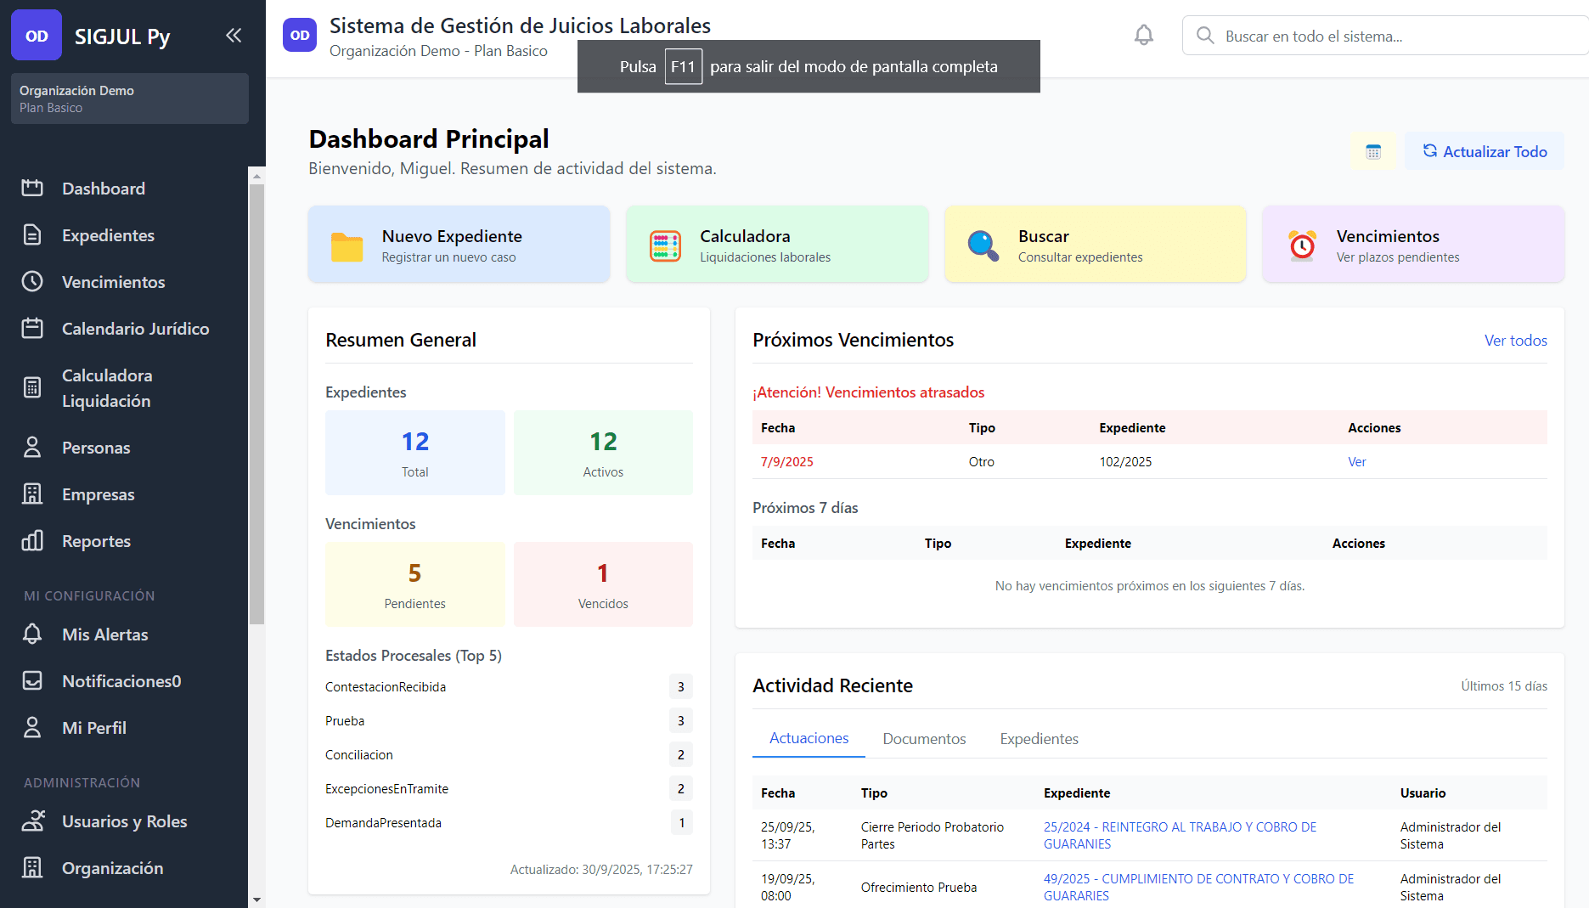1589x908 pixels.
Task: Open Usuarios y Roles administration
Action: point(124,821)
